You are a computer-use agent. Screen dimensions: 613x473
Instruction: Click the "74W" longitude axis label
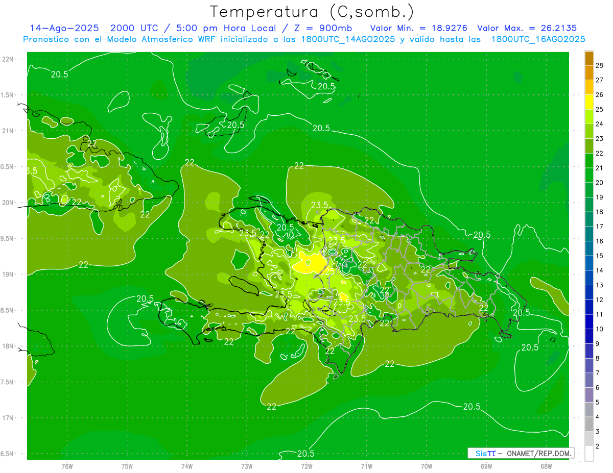187,466
